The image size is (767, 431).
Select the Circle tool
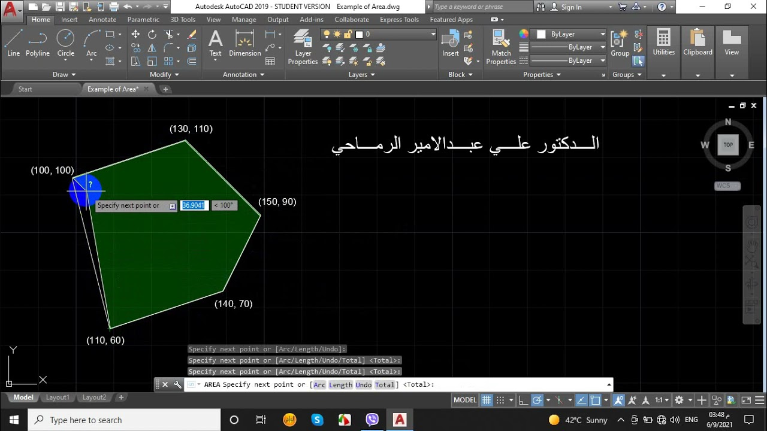point(65,43)
